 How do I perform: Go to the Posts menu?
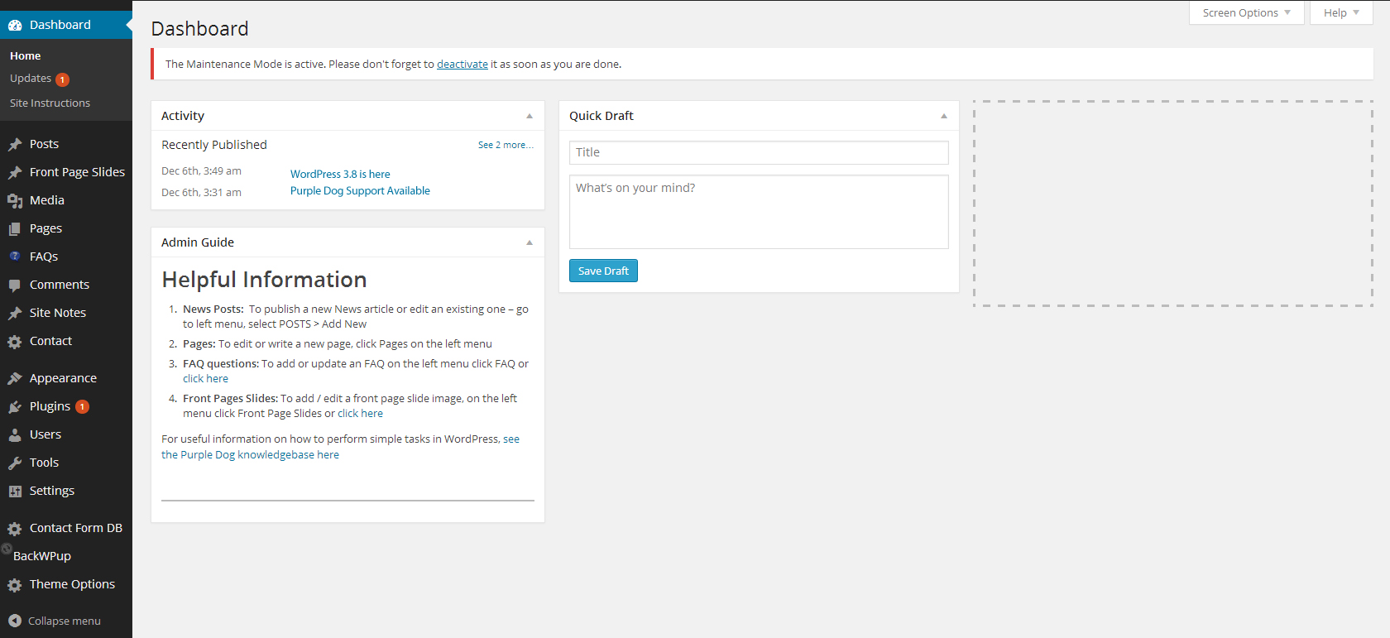(x=44, y=144)
